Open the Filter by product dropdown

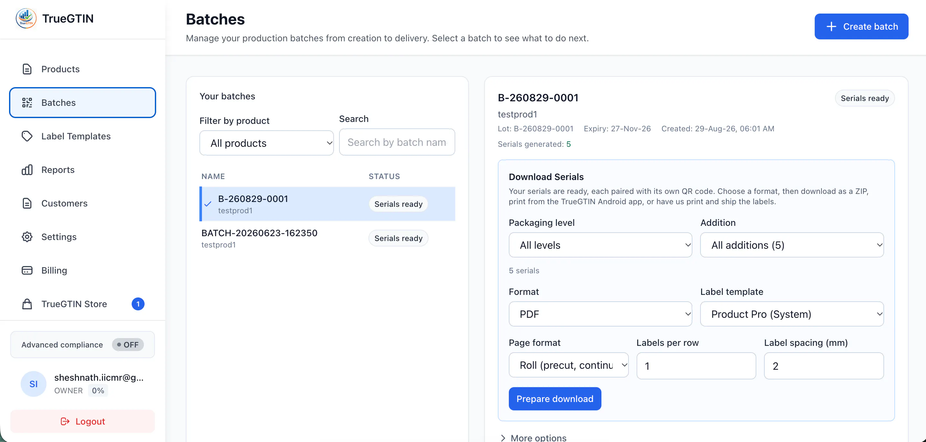click(267, 143)
